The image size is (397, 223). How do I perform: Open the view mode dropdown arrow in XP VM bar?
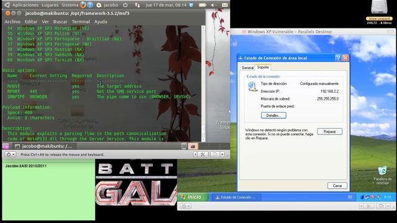pos(388,206)
